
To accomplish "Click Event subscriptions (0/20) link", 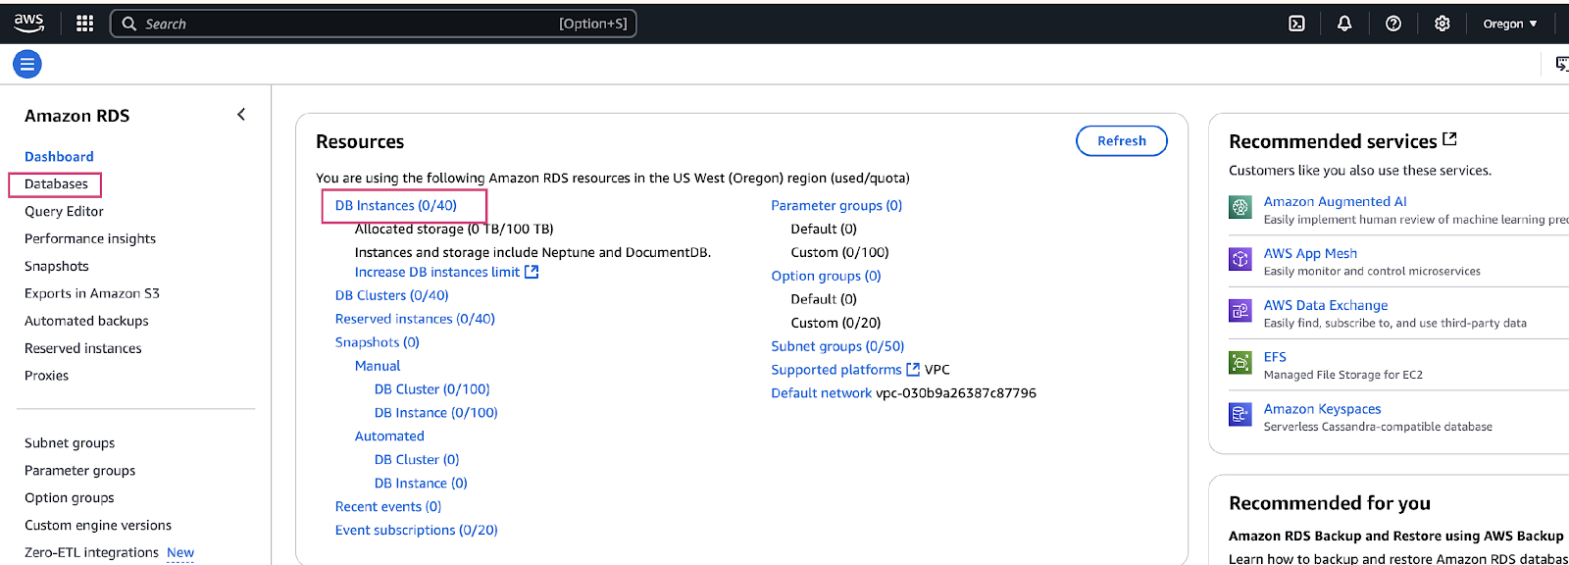I will [x=417, y=531].
